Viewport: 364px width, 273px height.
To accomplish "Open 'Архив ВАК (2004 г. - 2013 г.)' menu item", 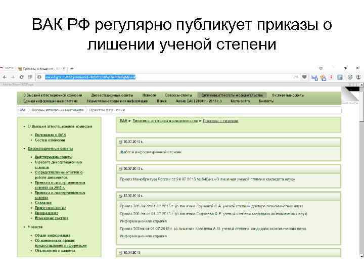I will pyautogui.click(x=199, y=101).
